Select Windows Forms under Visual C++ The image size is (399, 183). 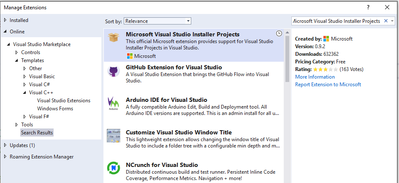coord(55,109)
